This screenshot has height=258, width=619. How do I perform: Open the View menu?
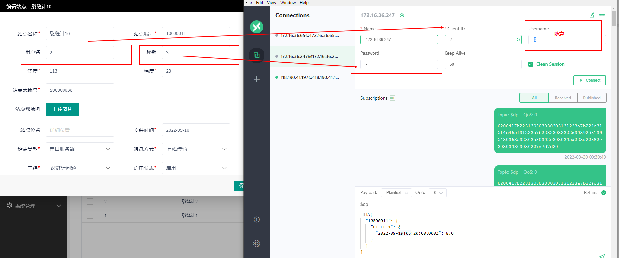coord(271,3)
